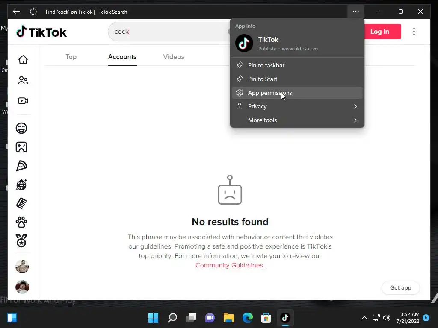
Task: Open the LIVE video camera icon
Action: pyautogui.click(x=23, y=101)
